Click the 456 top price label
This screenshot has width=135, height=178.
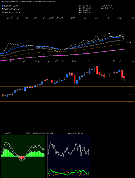click(109, 18)
